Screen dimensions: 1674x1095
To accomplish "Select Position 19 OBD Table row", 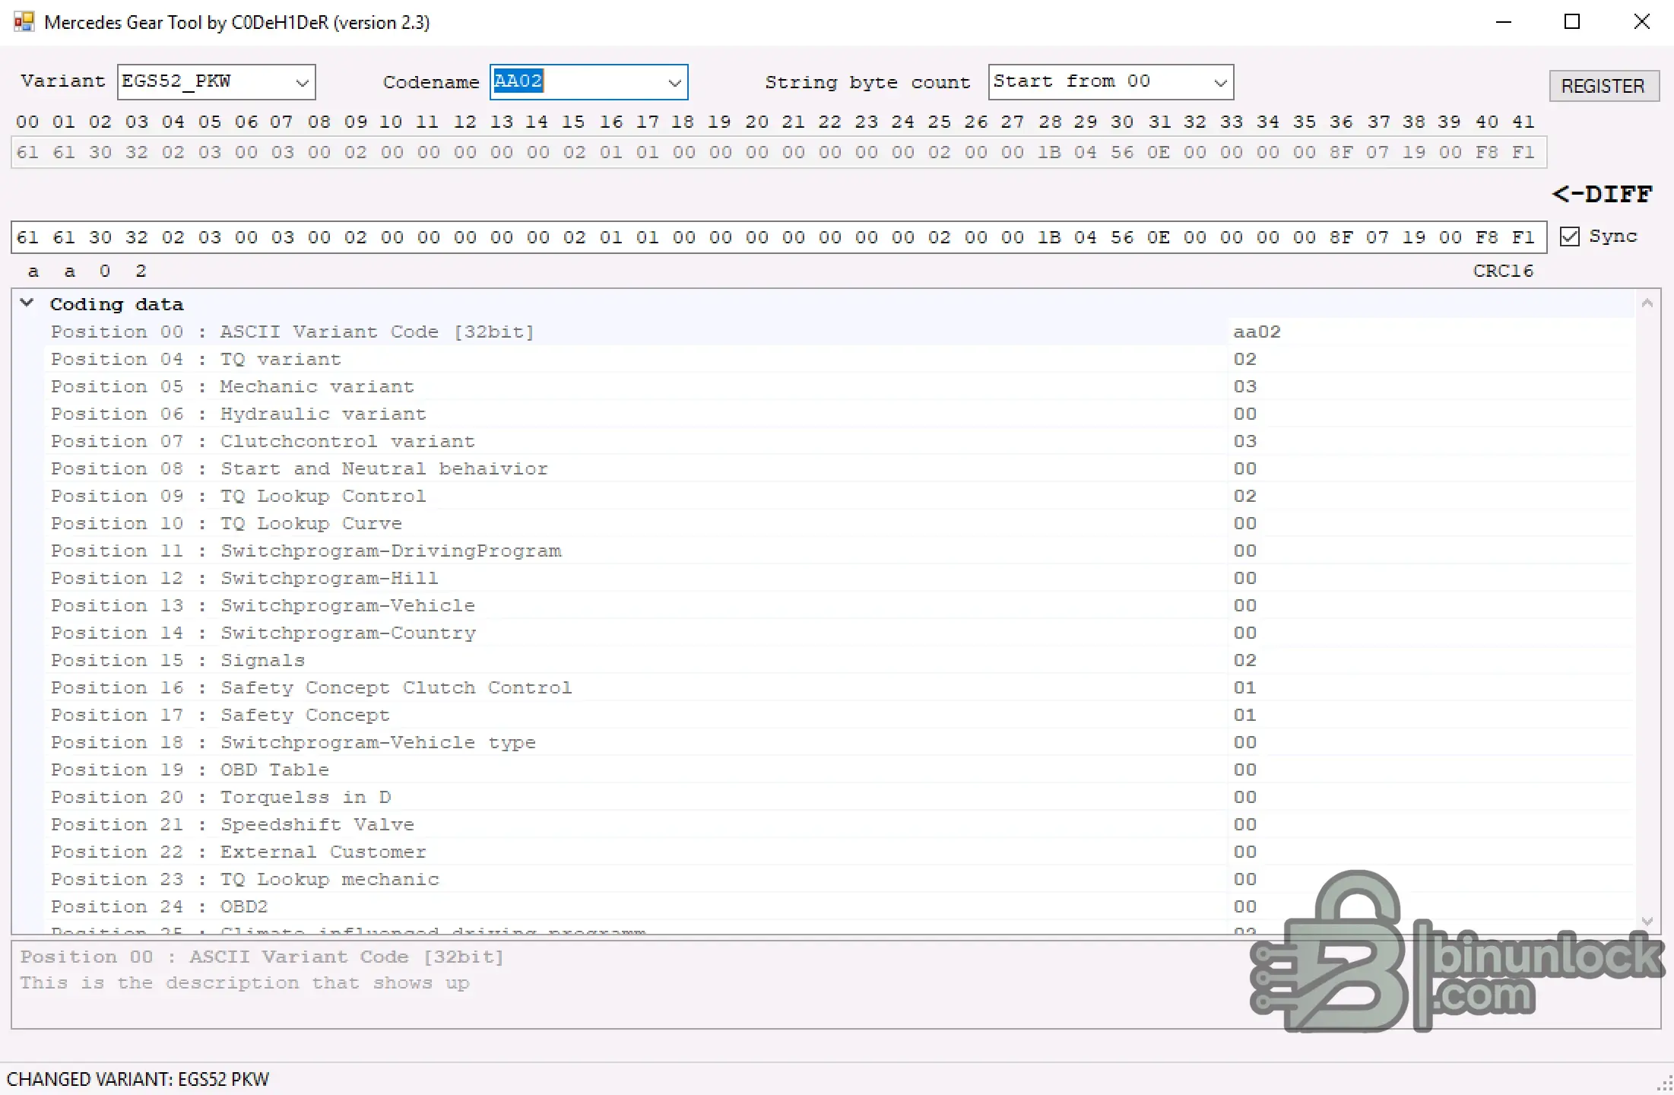I will [x=839, y=770].
